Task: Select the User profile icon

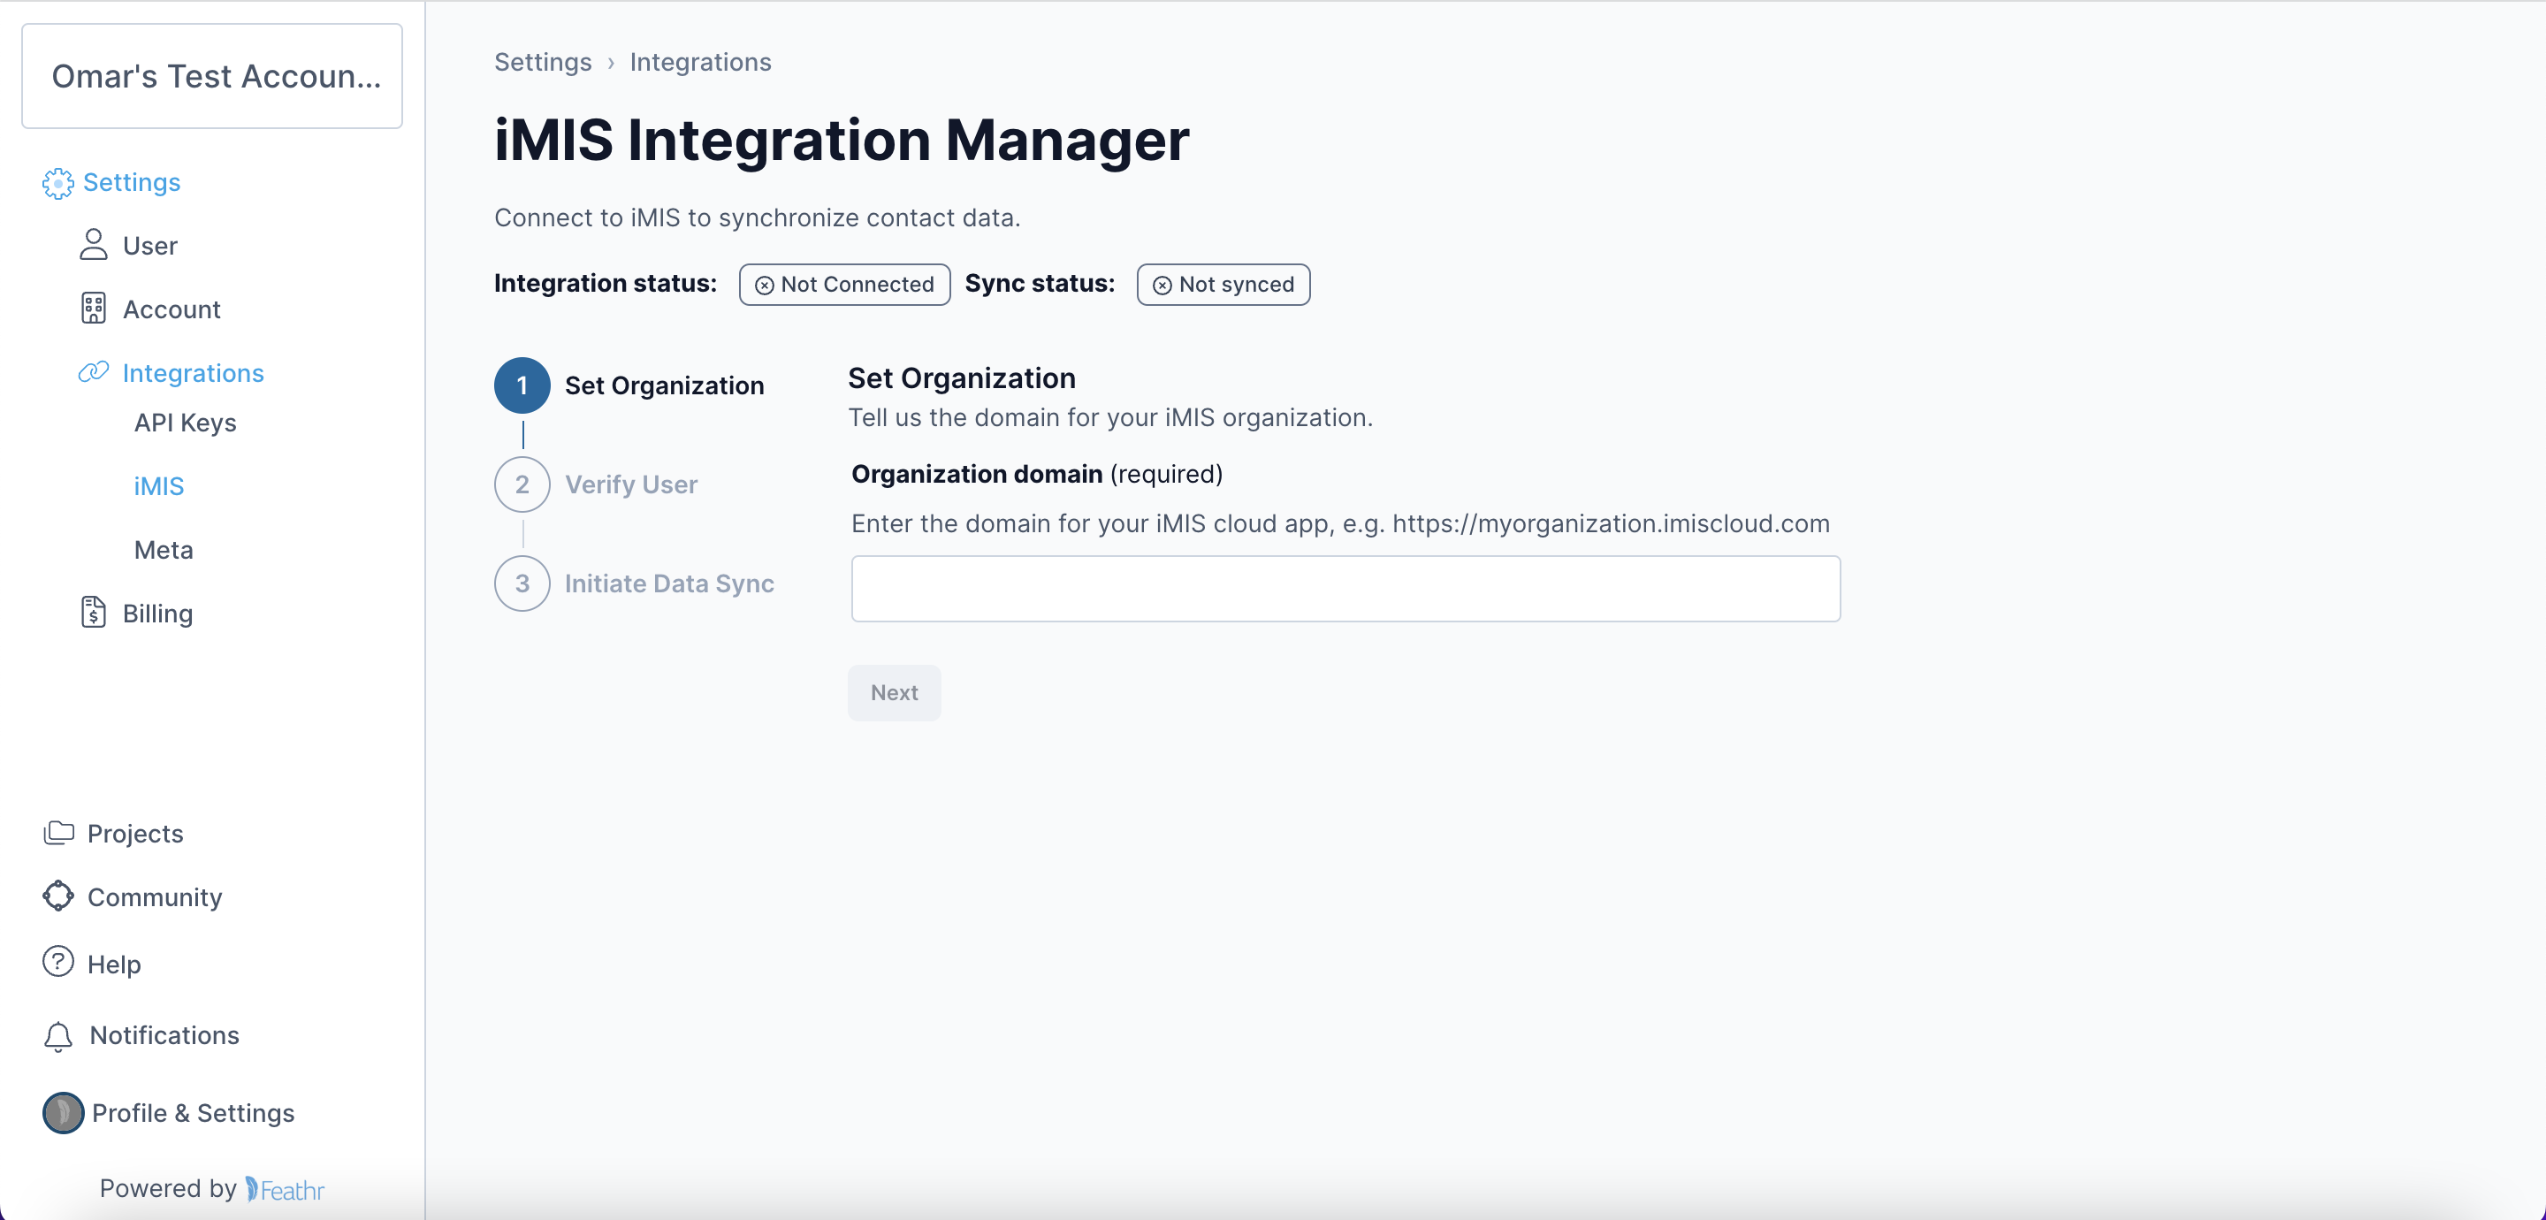Action: (94, 244)
